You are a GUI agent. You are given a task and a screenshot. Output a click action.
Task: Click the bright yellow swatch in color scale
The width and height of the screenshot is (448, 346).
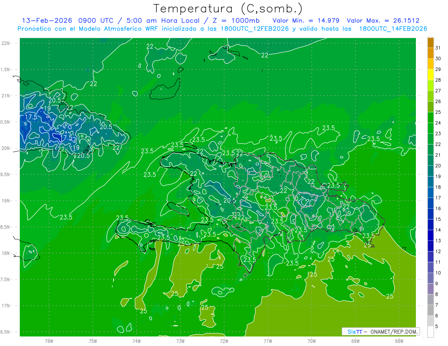[430, 75]
